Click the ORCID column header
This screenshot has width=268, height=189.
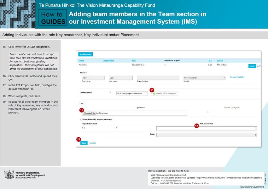(x=220, y=60)
